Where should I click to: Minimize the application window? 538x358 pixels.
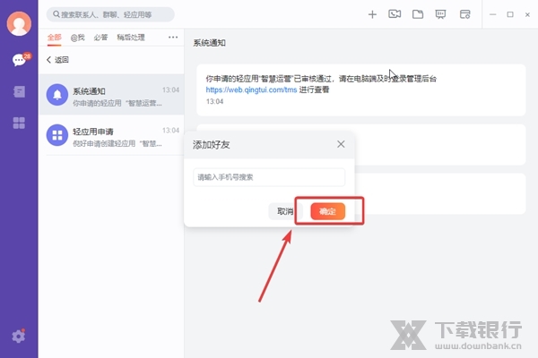[492, 14]
